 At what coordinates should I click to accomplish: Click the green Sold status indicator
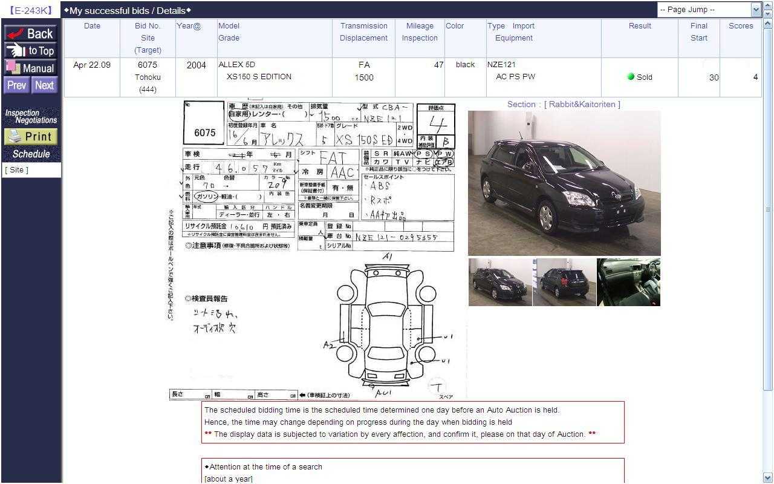tap(631, 77)
